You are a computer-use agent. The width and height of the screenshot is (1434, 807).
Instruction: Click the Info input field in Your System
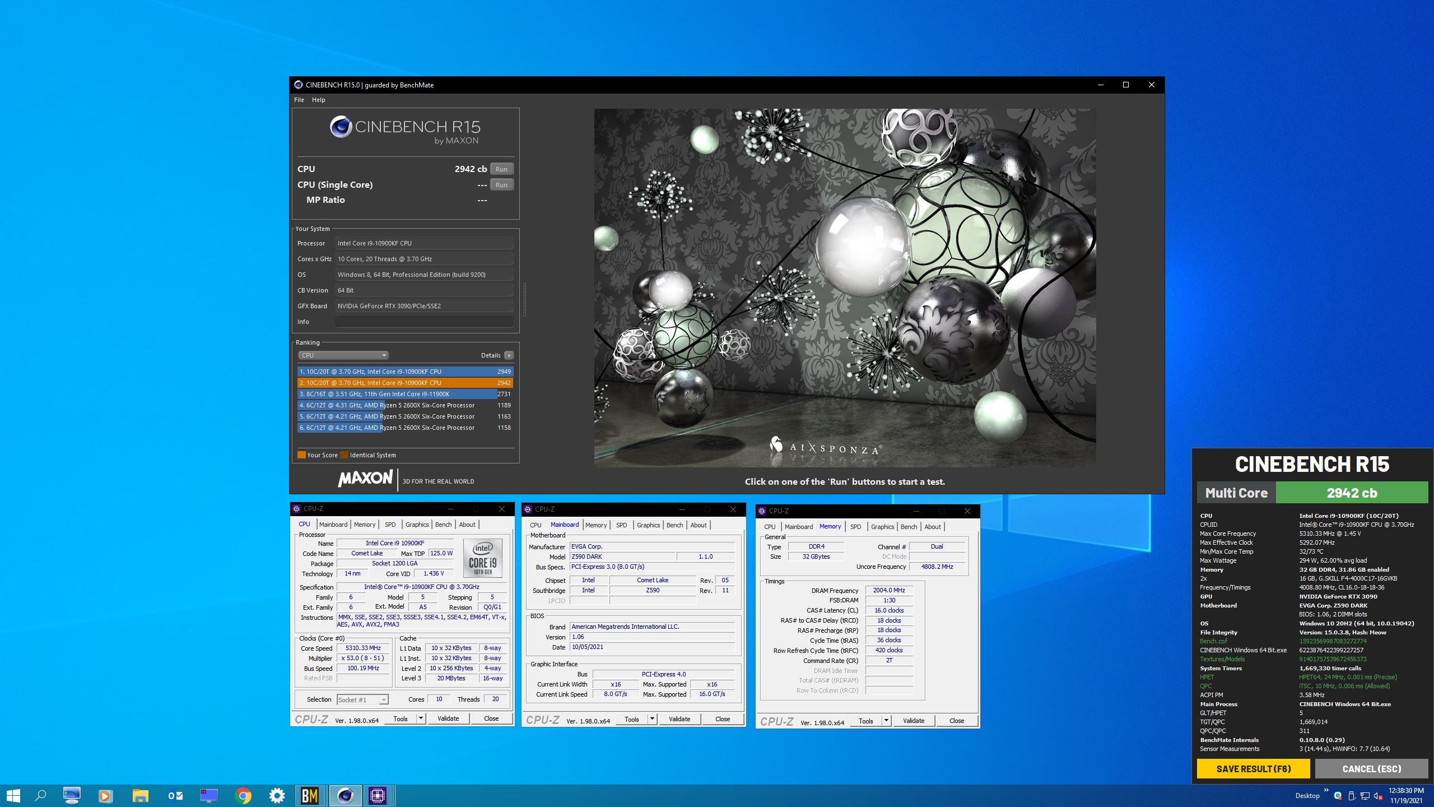pos(424,322)
